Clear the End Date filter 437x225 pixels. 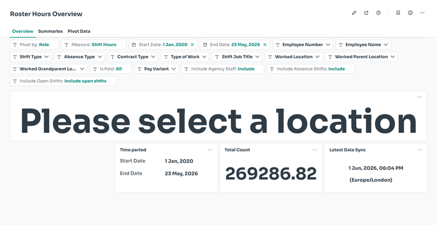point(265,44)
